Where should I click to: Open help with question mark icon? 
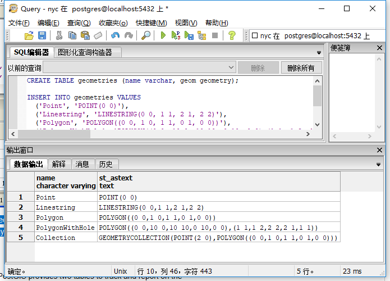232,35
